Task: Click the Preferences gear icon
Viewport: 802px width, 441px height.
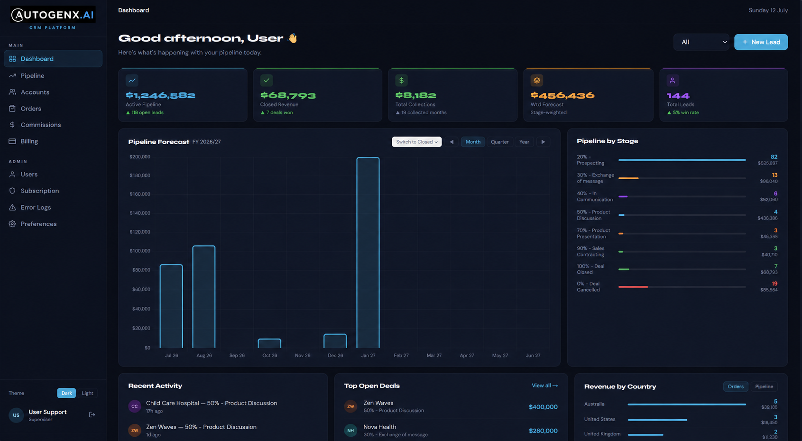Action: click(12, 224)
